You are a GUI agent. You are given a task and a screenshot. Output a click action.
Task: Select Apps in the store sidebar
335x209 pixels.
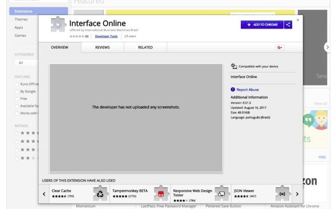coord(19,27)
